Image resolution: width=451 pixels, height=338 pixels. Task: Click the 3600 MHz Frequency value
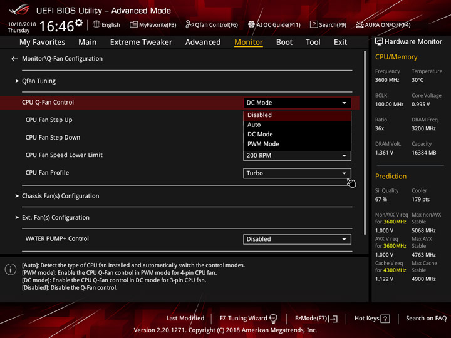387,80
